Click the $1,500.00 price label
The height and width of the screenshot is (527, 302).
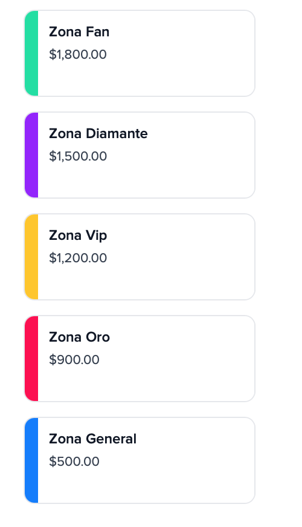coord(78,156)
